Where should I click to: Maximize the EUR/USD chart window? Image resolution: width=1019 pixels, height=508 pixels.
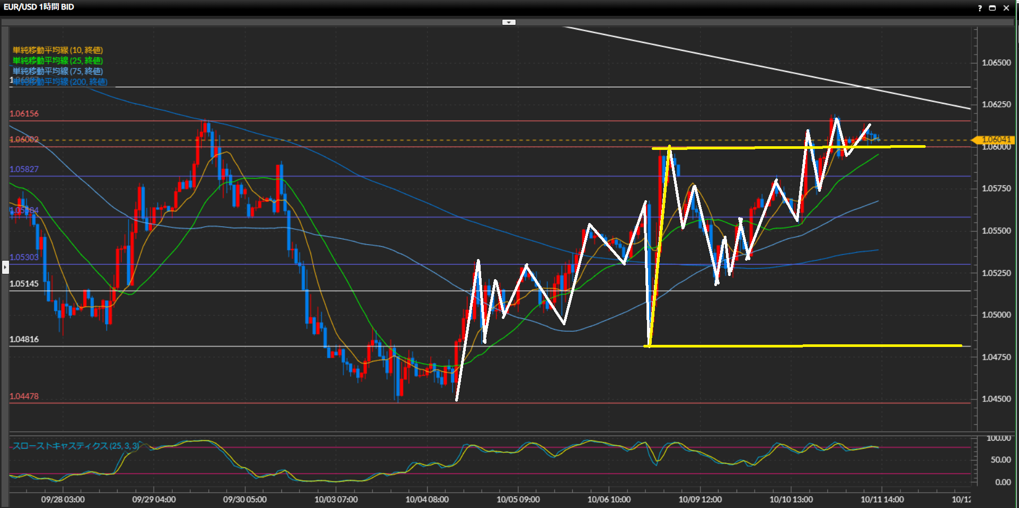pos(993,8)
